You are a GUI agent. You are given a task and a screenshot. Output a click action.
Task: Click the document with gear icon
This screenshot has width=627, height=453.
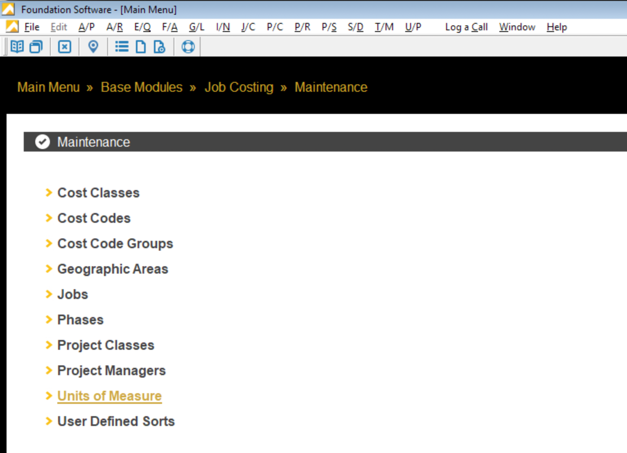160,47
